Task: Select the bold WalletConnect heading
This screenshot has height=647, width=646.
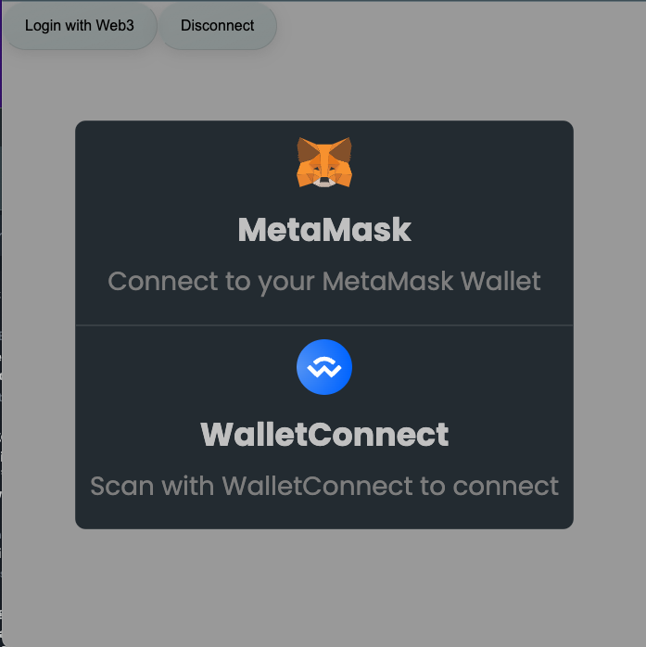Action: [x=324, y=434]
